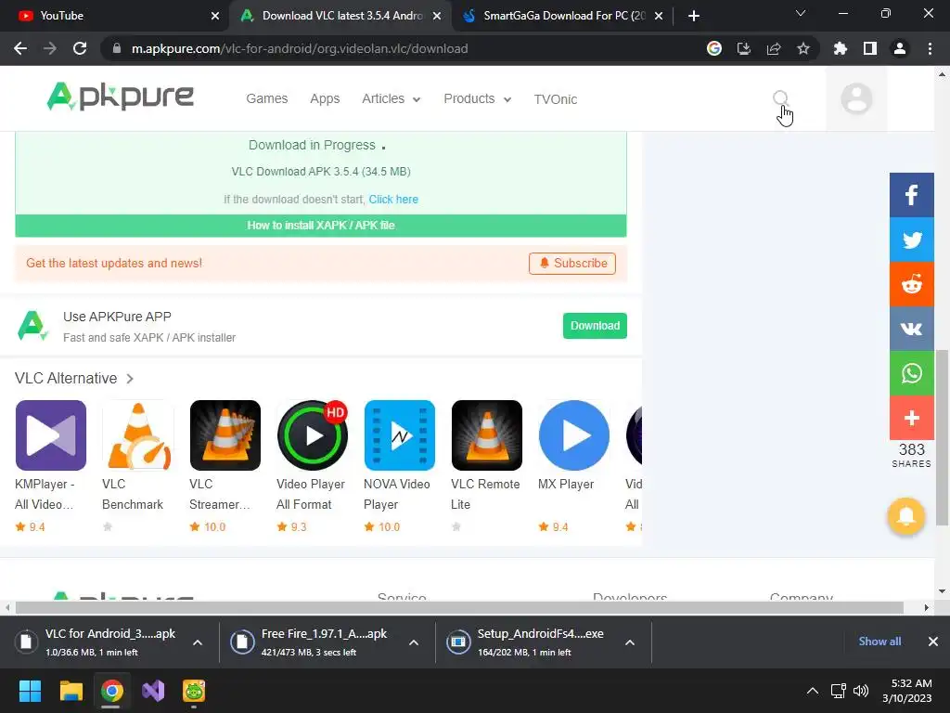Screen dimensions: 950x713
Task: Click the install app icon in address bar
Action: (x=743, y=48)
